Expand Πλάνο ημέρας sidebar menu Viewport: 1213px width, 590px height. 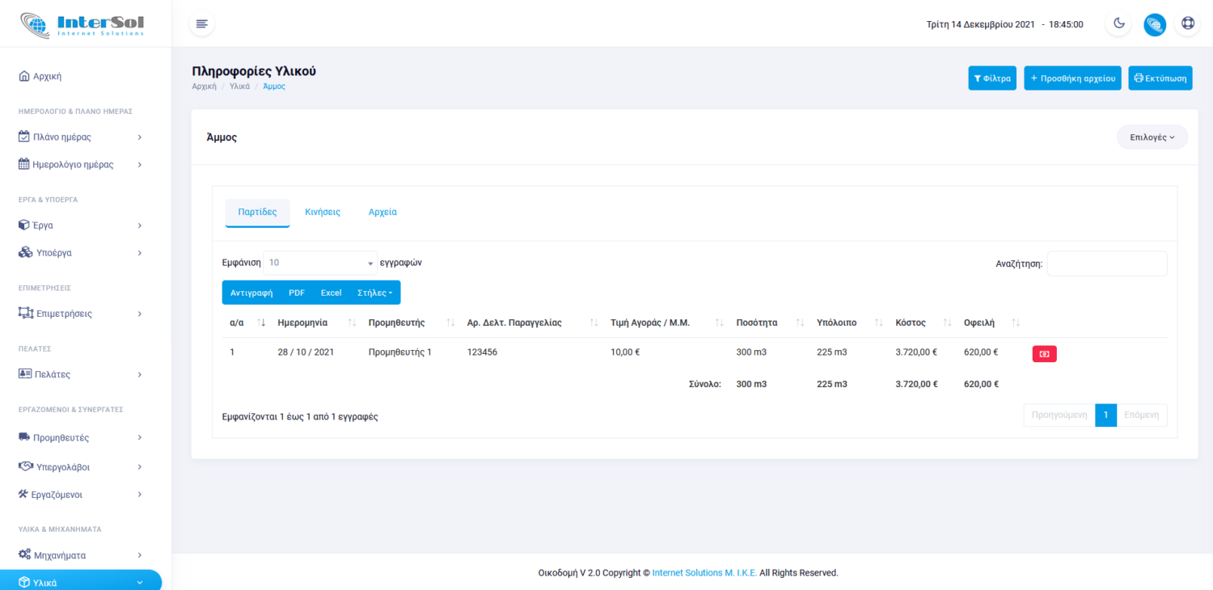[x=81, y=137]
